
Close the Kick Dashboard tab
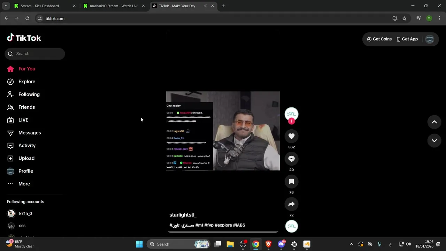(x=74, y=6)
